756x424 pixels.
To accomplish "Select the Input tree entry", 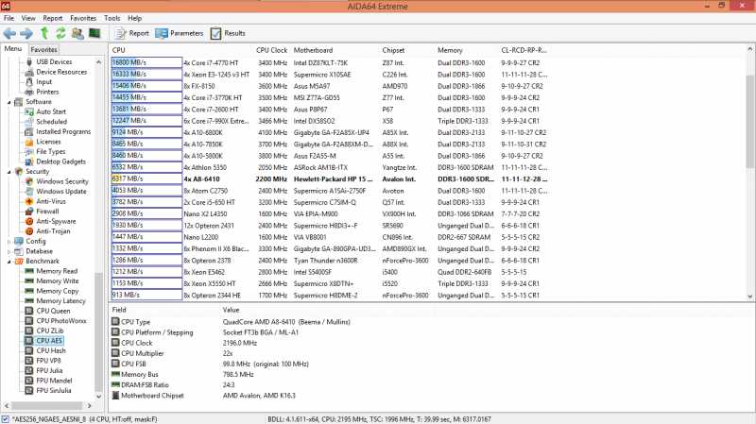I will coord(43,82).
